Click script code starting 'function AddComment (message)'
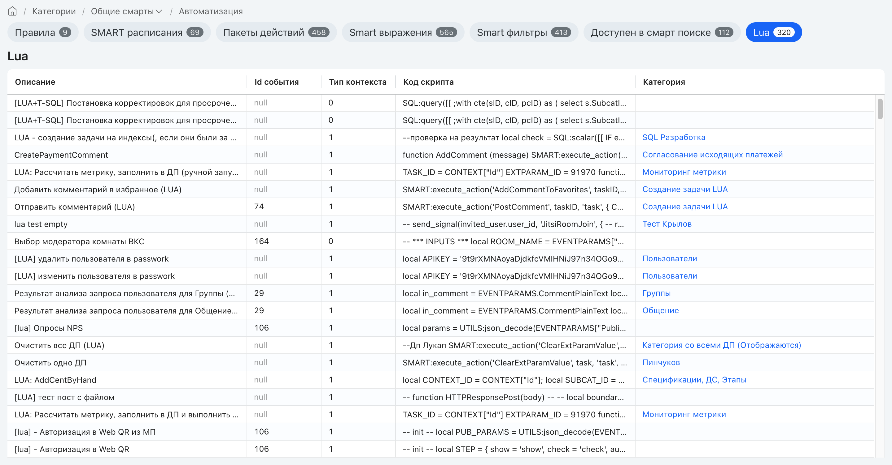The width and height of the screenshot is (892, 465). (514, 155)
